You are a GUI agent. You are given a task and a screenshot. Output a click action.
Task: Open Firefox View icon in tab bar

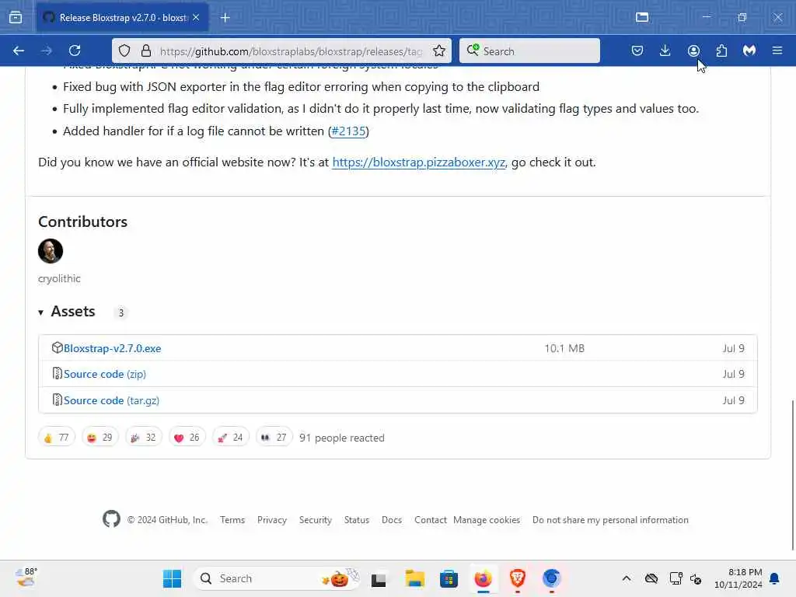[x=16, y=18]
